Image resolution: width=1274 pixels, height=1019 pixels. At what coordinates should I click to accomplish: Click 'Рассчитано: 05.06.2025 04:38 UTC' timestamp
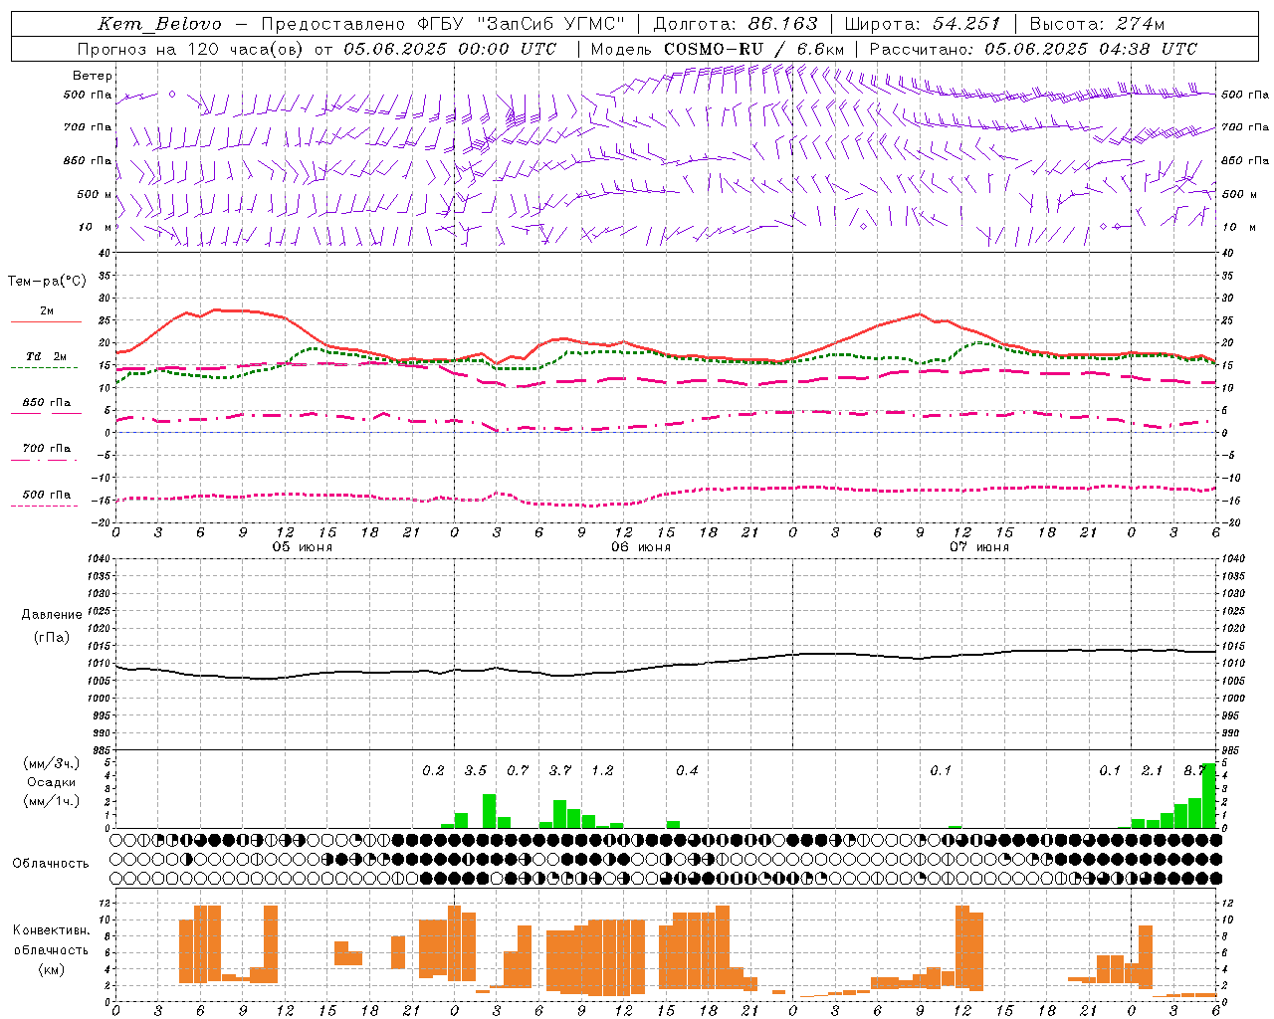(1033, 49)
